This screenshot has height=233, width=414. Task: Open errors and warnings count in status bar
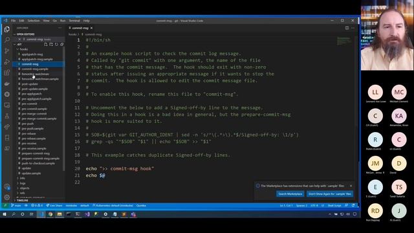(37, 206)
